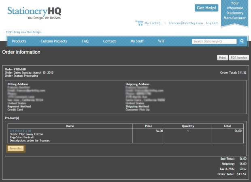Viewport: 251px width, 182px height.
Task: Click the Wholesale Stationery Manufacturer banner
Action: coord(234,13)
